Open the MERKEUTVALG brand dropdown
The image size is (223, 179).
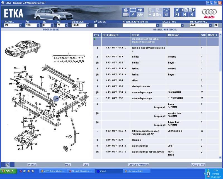coord(210,25)
